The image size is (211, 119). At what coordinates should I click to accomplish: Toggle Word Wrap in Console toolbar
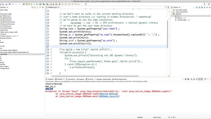coord(197,79)
